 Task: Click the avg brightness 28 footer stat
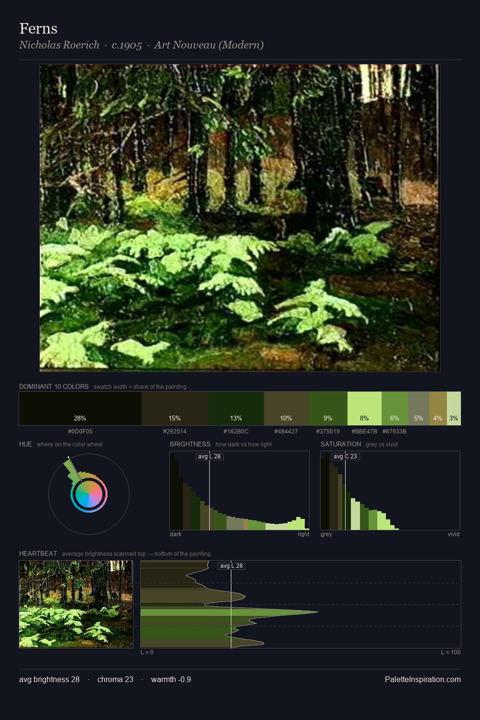(49, 679)
